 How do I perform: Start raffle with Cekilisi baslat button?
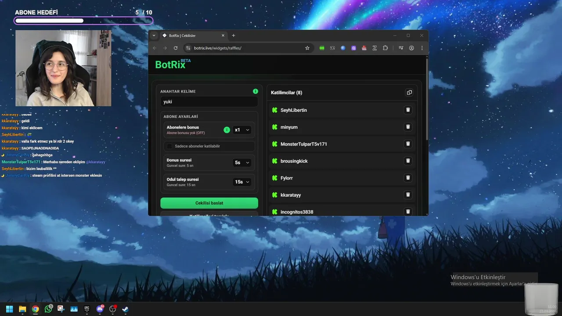click(x=209, y=203)
